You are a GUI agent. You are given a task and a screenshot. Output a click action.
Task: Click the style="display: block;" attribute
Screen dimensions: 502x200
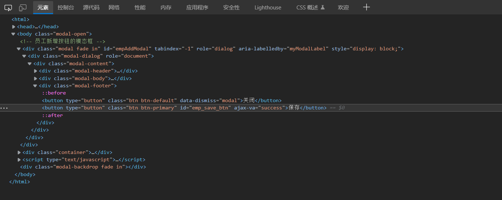(366, 49)
